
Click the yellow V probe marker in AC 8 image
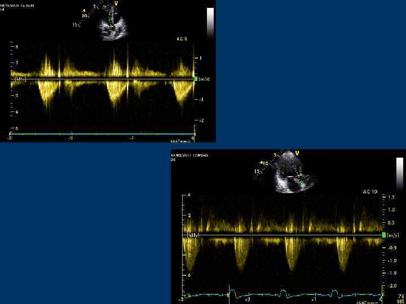coord(116,3)
